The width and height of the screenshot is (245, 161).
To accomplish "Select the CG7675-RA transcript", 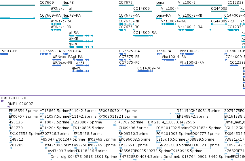I will (x=126, y=18).
